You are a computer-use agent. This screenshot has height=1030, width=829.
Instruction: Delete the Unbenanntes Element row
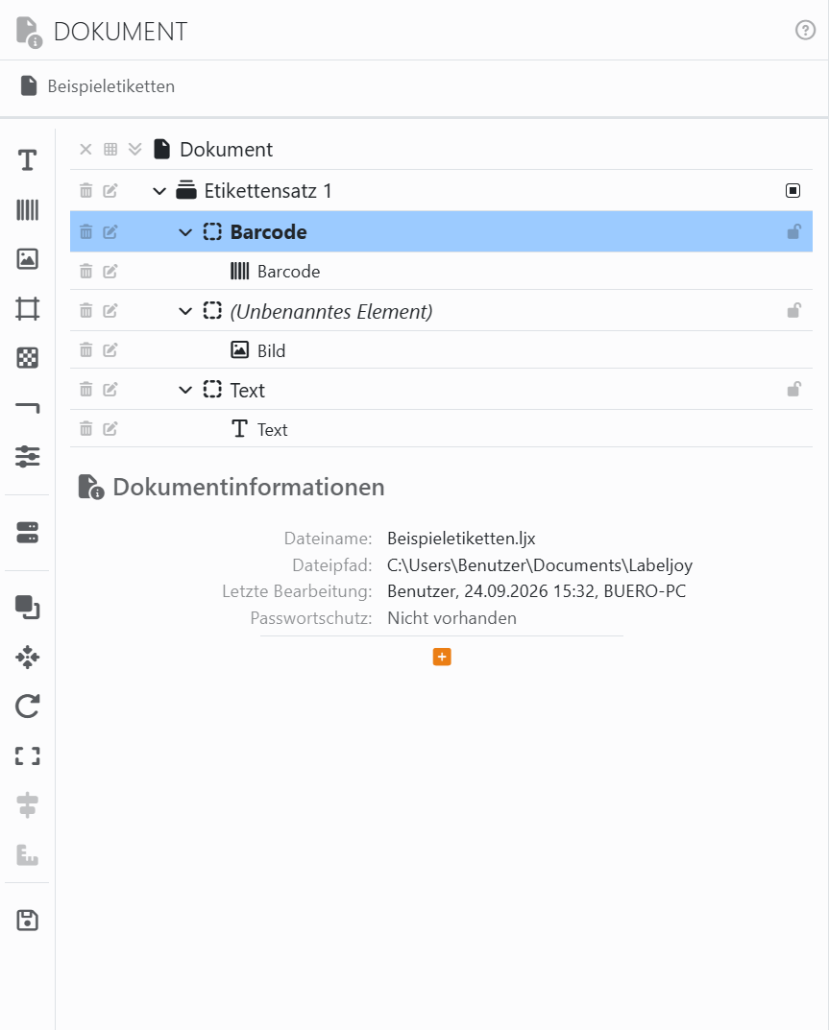pos(85,311)
